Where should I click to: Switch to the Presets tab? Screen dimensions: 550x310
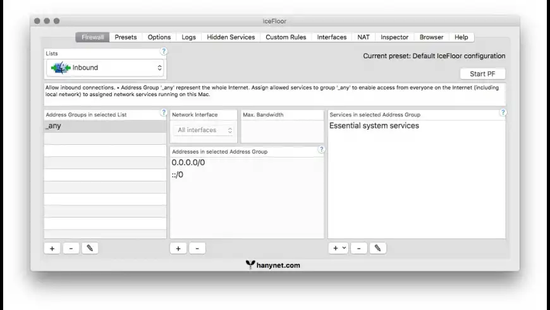click(x=126, y=37)
